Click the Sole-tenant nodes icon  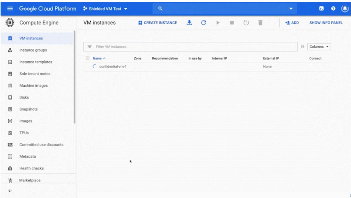pos(10,74)
